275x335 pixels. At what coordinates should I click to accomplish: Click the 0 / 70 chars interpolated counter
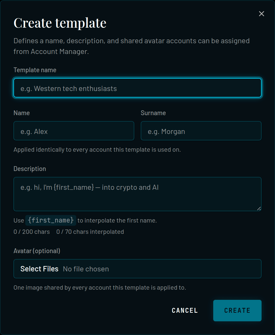click(x=90, y=232)
